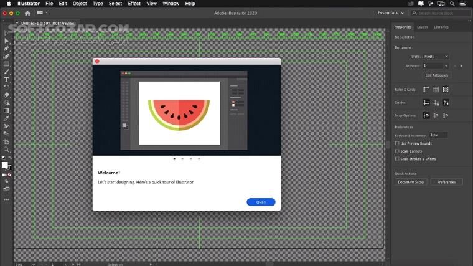Select the Eyedropper tool
Screen dimensions: 473x266
click(6, 118)
